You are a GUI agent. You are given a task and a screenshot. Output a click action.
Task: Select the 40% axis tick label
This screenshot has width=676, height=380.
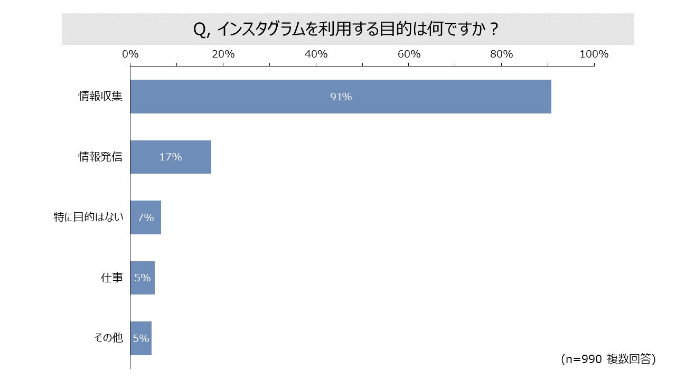coord(316,54)
